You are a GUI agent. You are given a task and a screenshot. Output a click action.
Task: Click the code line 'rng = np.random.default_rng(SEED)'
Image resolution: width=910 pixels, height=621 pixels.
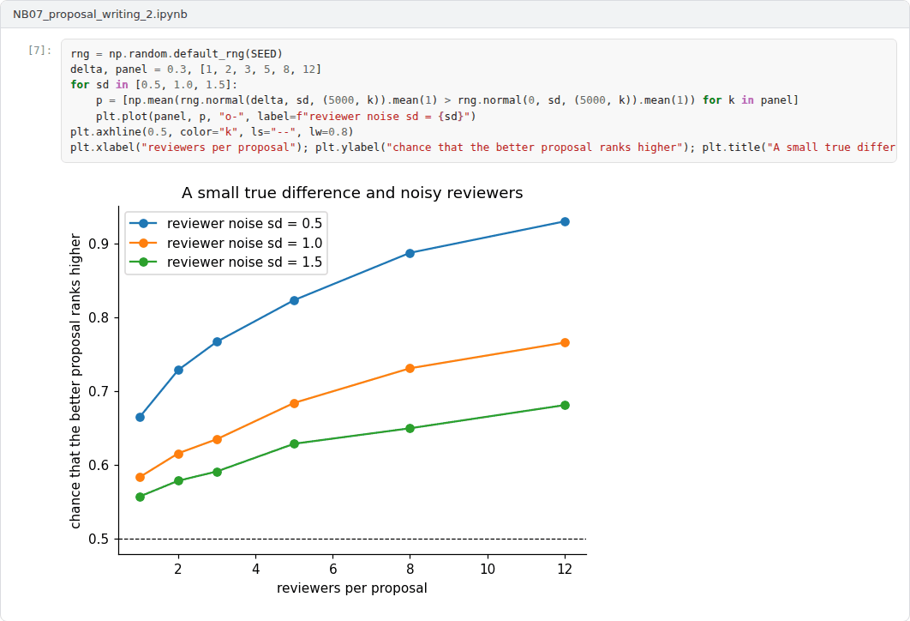(177, 54)
